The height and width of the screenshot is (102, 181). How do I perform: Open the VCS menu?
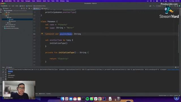(x=57, y=1)
